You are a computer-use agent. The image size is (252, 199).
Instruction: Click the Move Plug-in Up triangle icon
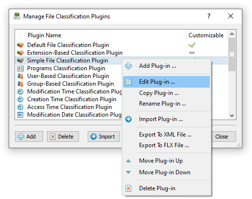click(128, 161)
